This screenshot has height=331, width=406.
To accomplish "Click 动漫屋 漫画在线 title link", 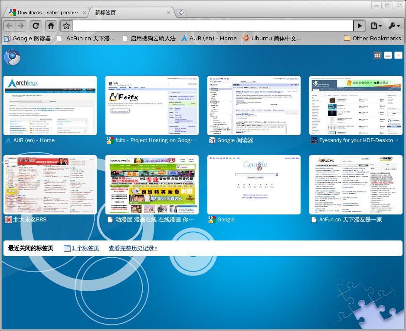I will 154,220.
